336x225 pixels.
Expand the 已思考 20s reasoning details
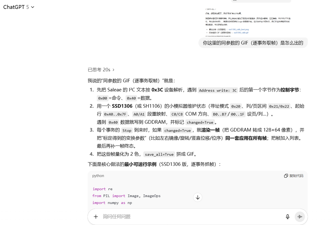point(101,70)
